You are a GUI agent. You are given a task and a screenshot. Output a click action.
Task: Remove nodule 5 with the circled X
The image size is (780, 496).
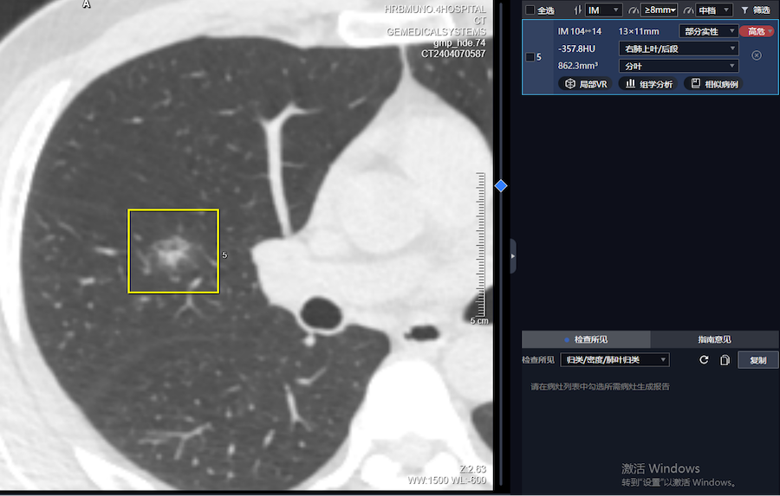tap(756, 55)
